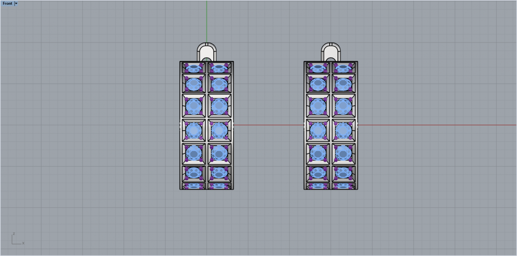Select the left pendant's gem beside the red axis, left column
Image resolution: width=517 pixels, height=256 pixels.
tap(194, 130)
